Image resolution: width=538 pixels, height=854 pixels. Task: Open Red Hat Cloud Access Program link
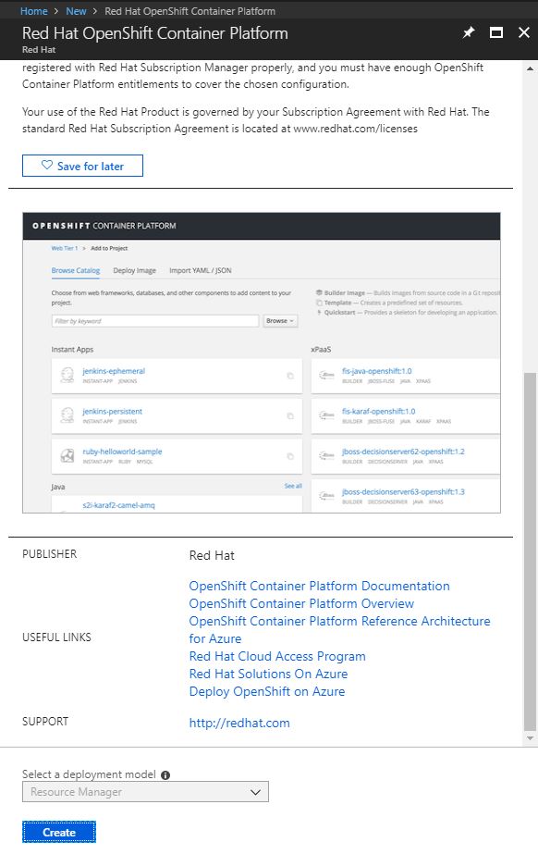277,656
